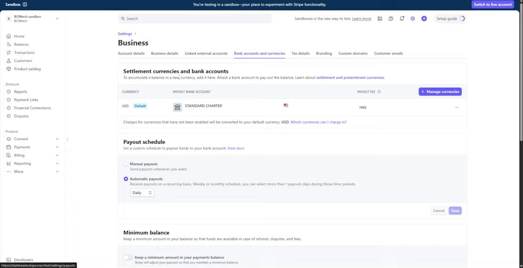
Task: Open the View docs link
Action: point(236,148)
